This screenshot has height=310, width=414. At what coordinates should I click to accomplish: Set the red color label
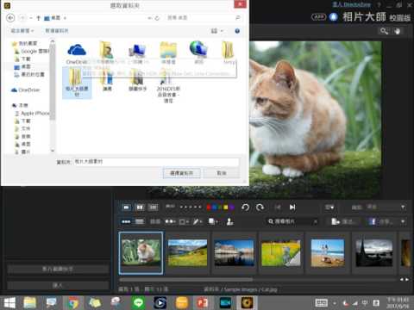tap(209, 208)
